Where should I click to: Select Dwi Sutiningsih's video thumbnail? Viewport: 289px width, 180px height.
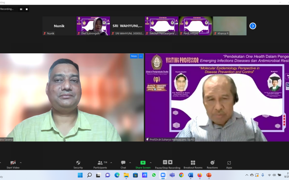[x=93, y=26]
